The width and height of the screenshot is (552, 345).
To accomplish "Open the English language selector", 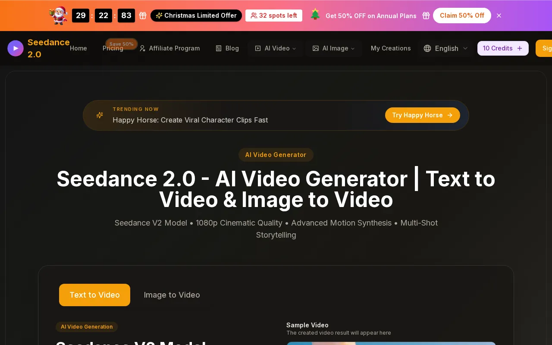I will pyautogui.click(x=445, y=48).
